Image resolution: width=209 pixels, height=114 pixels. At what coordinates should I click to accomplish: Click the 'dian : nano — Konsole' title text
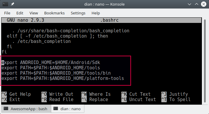coord(104,4)
